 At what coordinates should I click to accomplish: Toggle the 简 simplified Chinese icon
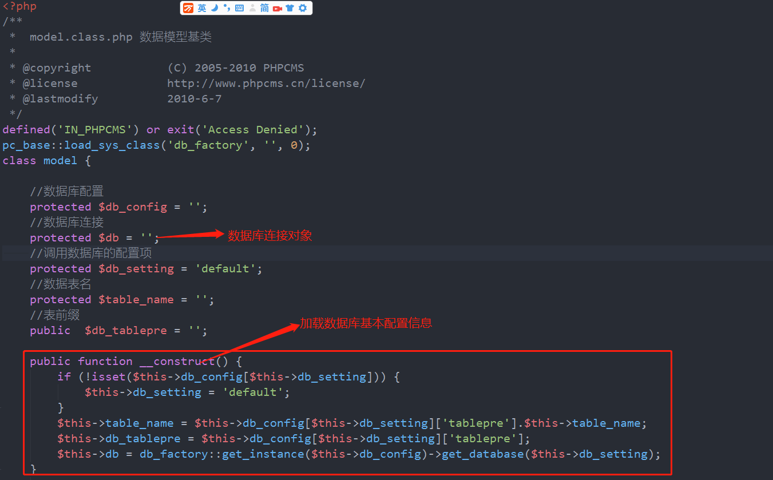point(264,8)
